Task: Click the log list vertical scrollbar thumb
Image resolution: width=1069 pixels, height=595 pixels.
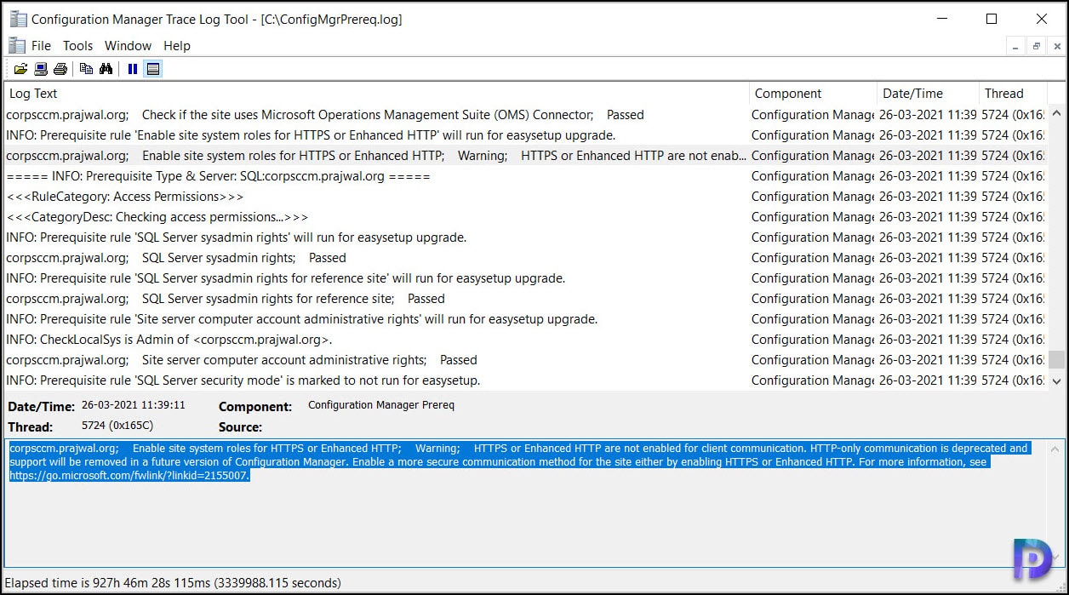Action: click(x=1056, y=359)
